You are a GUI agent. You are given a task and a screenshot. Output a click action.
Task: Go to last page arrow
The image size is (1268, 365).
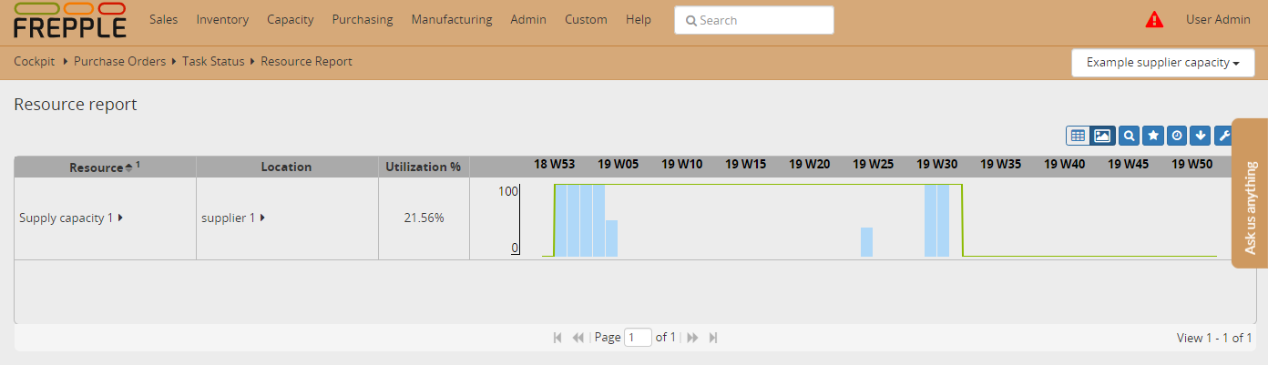point(713,338)
